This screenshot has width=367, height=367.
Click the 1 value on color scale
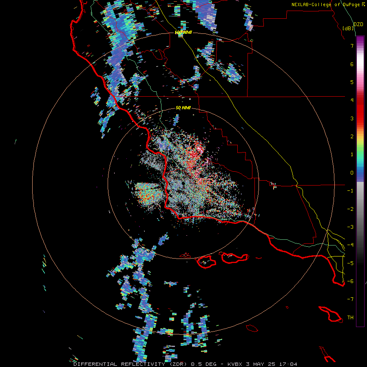click(352, 155)
